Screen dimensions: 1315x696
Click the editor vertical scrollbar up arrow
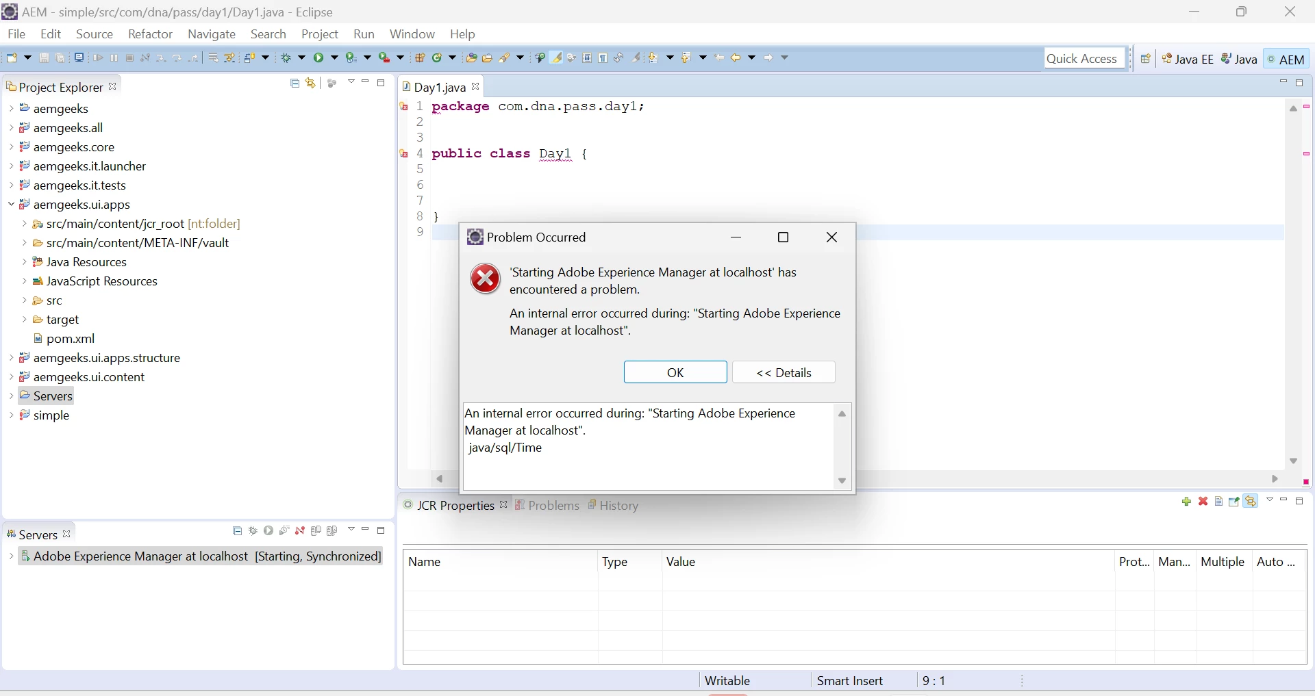1293,109
